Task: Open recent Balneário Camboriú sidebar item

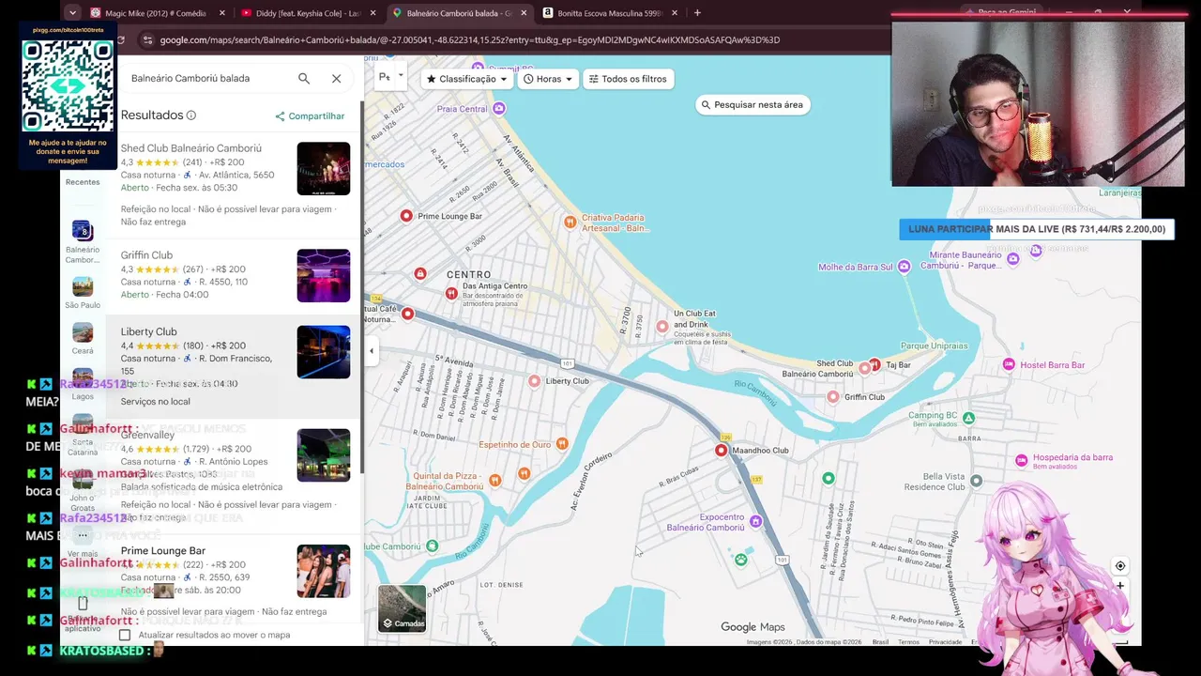Action: point(83,241)
